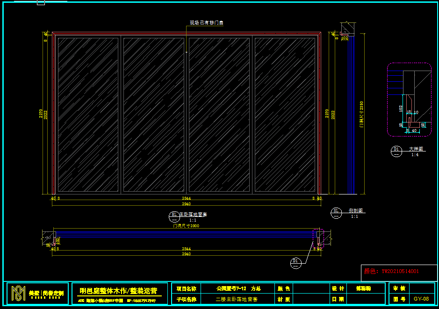
Task: Click the D1 callout bubble near plan view
Action: 295,261
